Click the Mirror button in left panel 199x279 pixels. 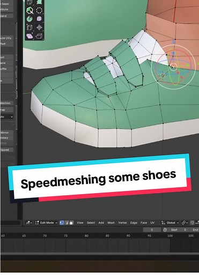point(6,133)
